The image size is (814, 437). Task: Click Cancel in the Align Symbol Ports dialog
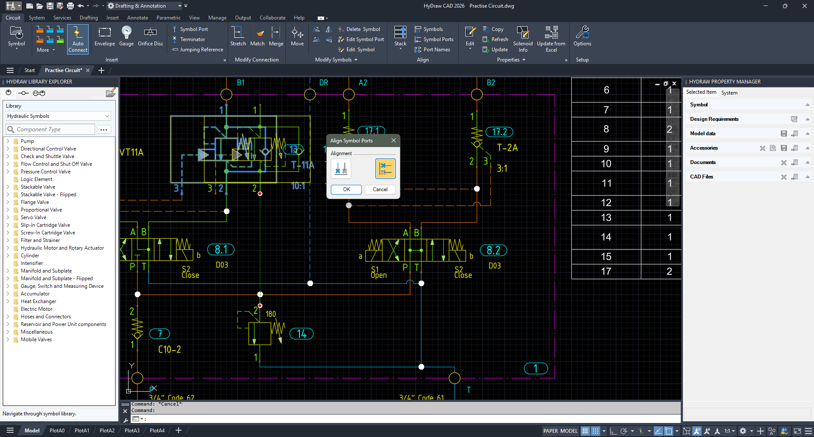click(380, 189)
